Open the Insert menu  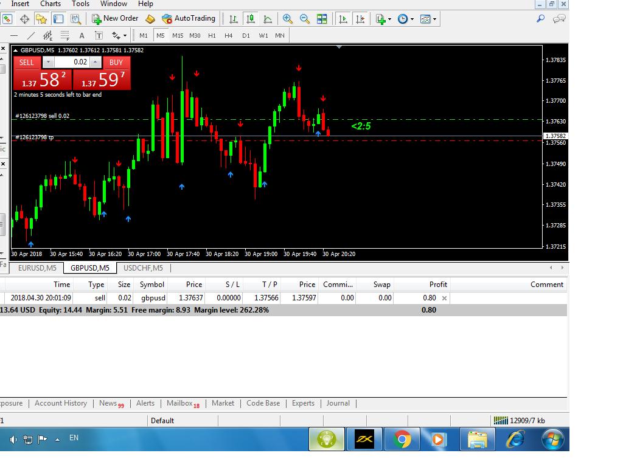(x=20, y=4)
